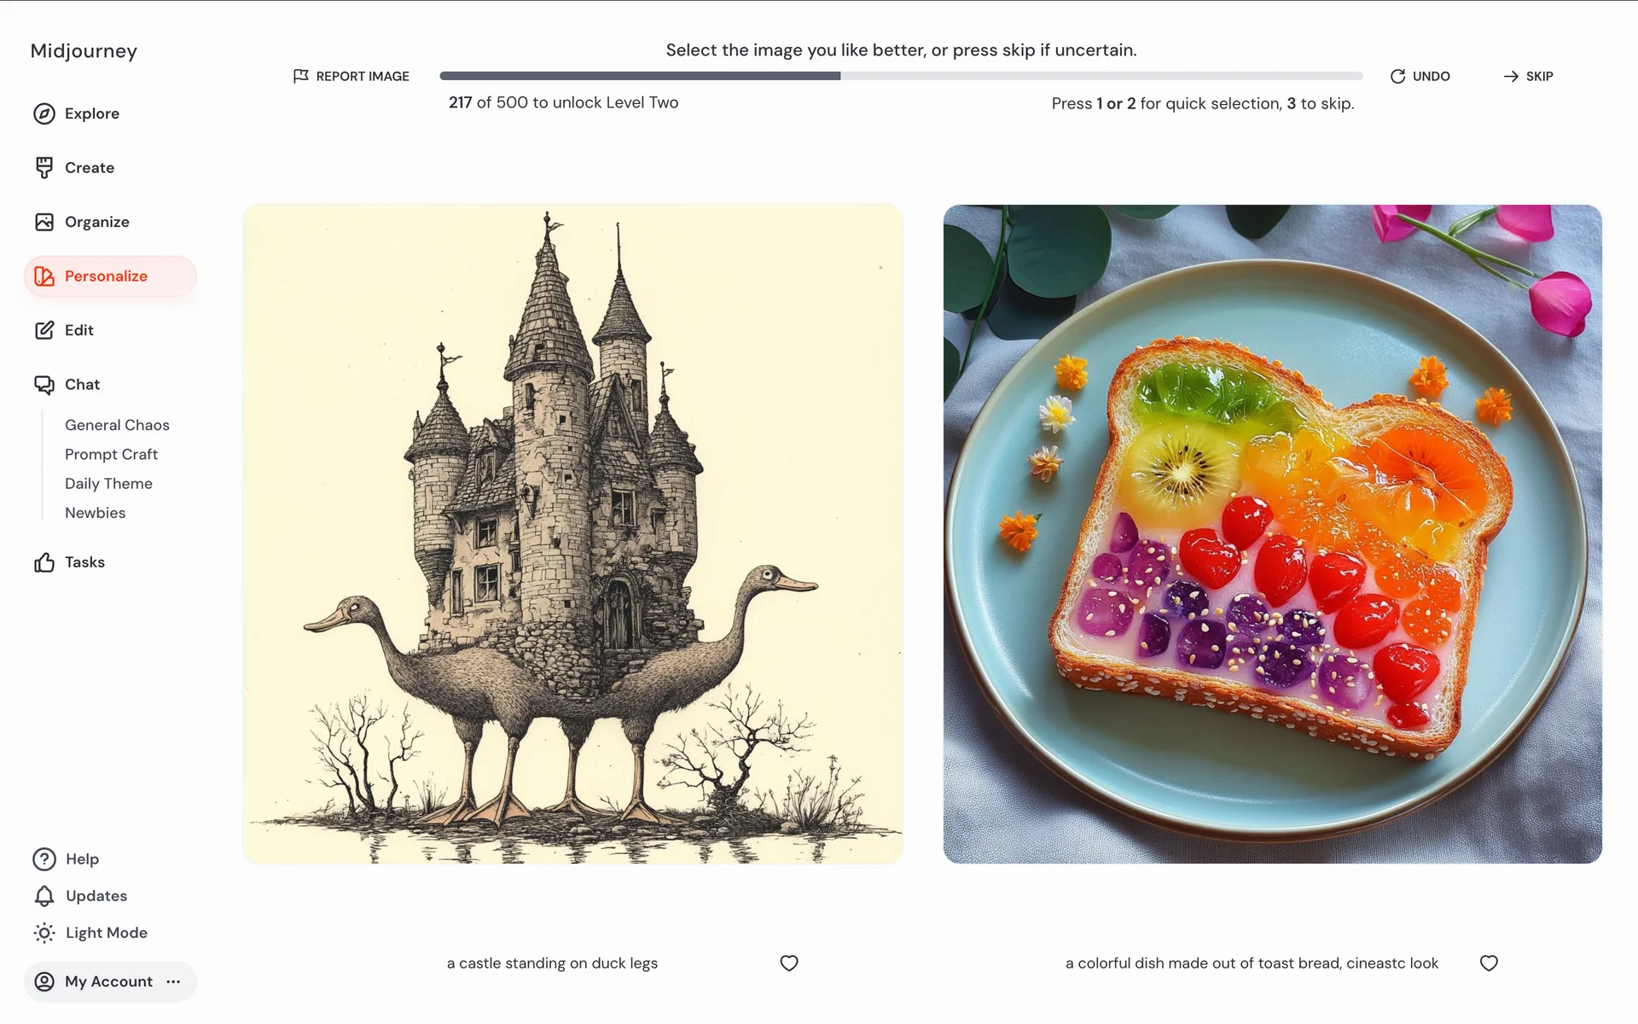This screenshot has height=1024, width=1638.
Task: Expand My Account options ellipsis
Action: pyautogui.click(x=173, y=981)
